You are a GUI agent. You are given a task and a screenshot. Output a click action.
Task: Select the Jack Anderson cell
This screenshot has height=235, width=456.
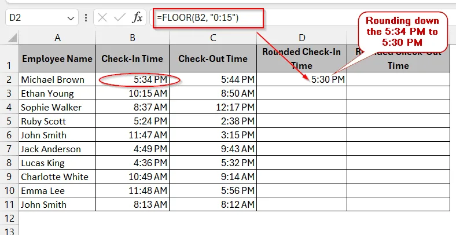coord(57,149)
